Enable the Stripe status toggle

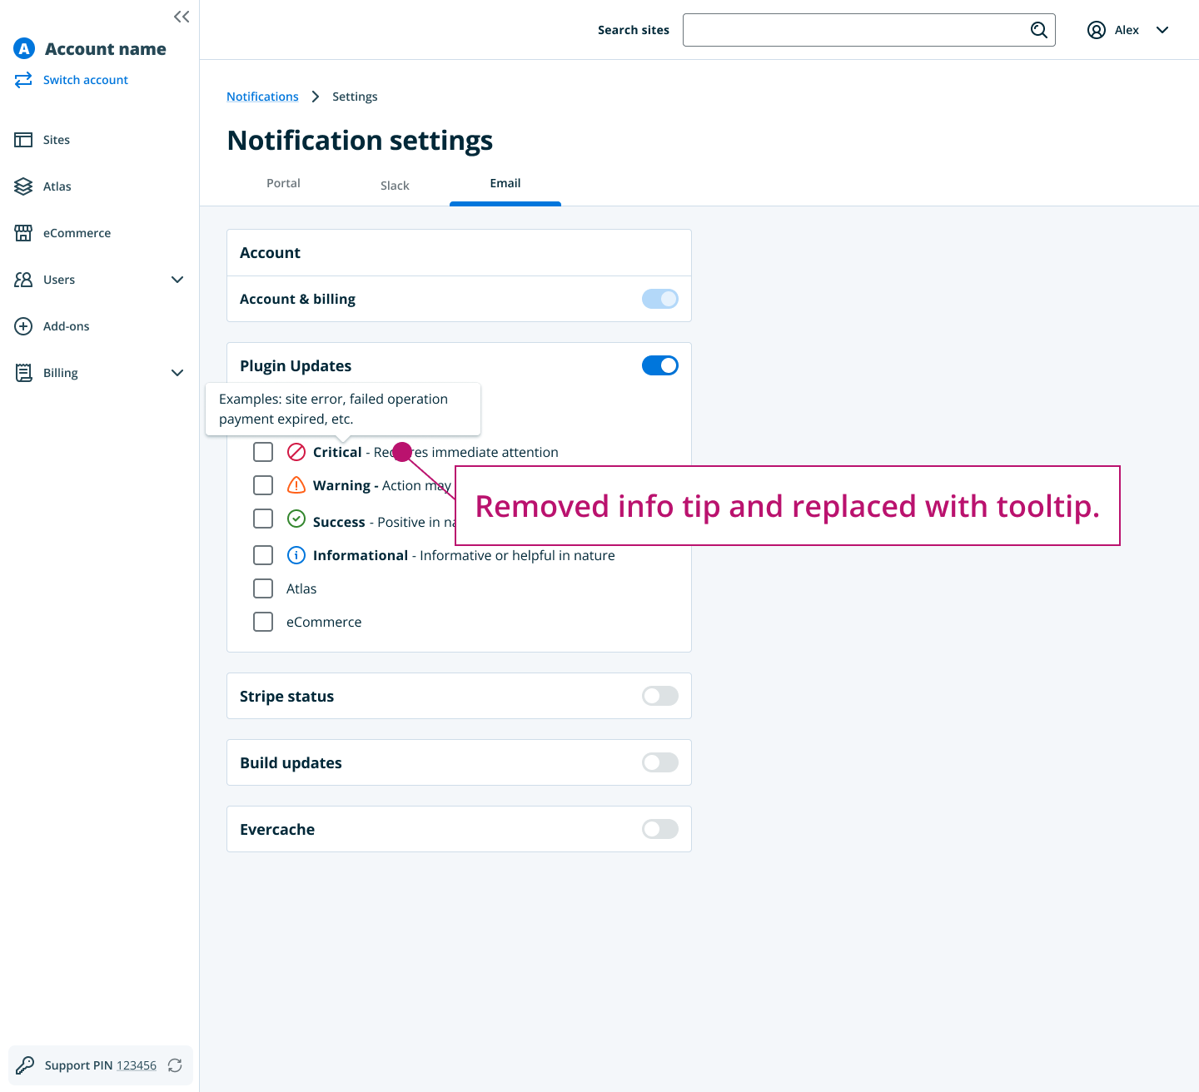pos(659,696)
